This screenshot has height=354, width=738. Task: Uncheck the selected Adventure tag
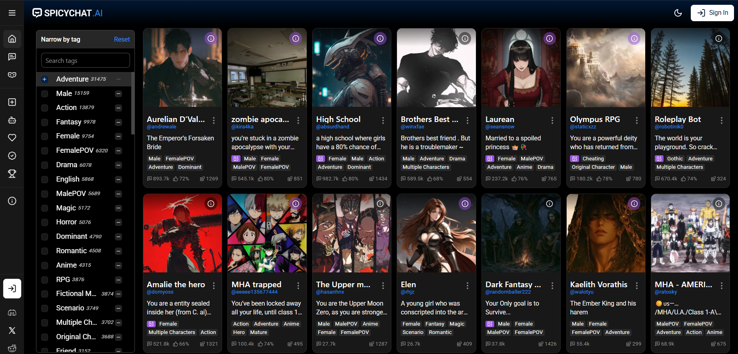[x=45, y=79]
